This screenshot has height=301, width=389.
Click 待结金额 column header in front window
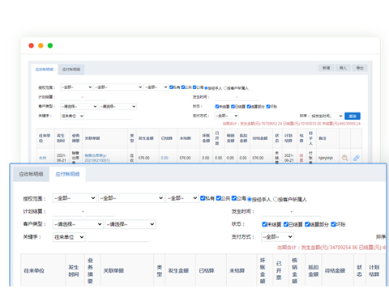point(335,270)
